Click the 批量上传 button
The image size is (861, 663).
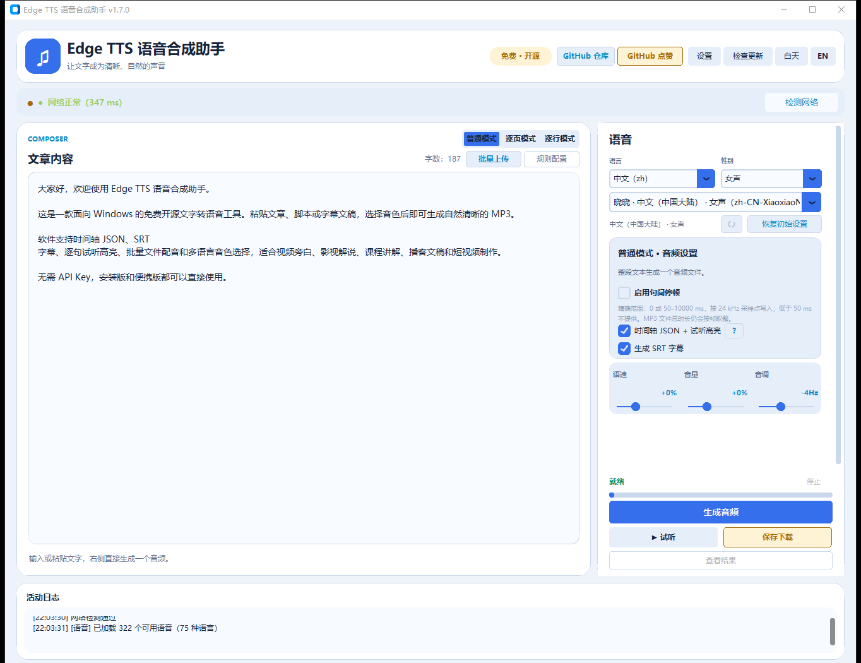494,159
